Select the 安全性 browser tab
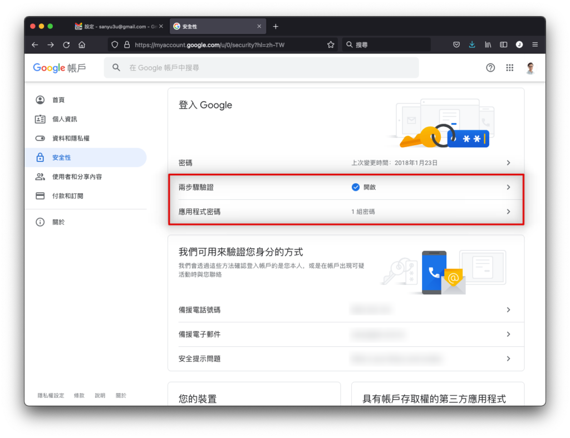This screenshot has width=570, height=438. 218,27
